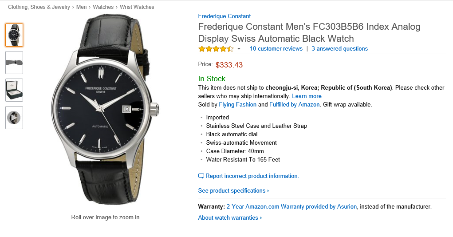Open the Frederique Constant brand link

[x=224, y=16]
